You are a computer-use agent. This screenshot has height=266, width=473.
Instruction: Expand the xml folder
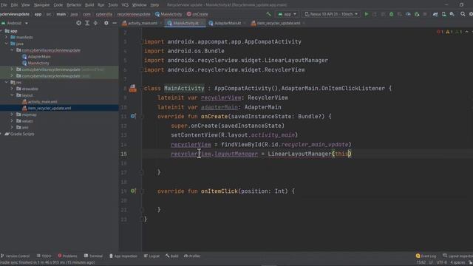pos(12,127)
